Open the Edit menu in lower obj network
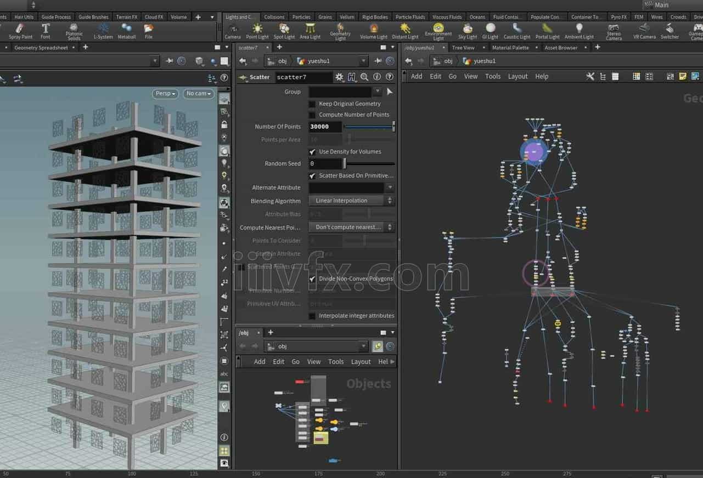 [x=279, y=362]
